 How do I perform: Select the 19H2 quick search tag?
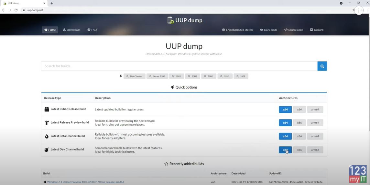(225, 76)
